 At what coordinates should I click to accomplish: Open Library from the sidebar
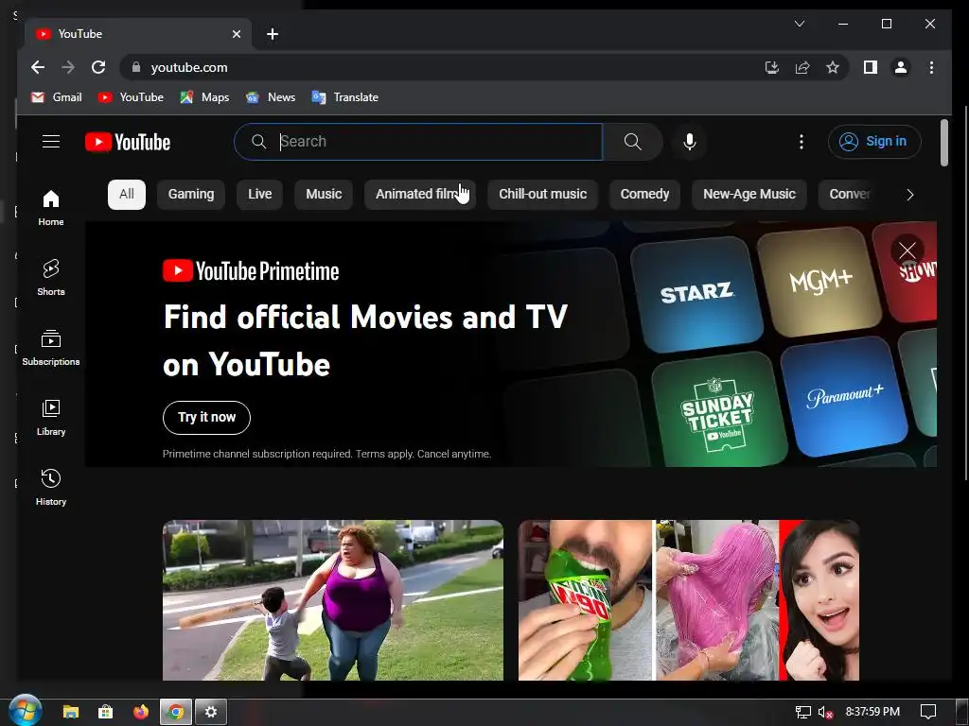point(51,418)
